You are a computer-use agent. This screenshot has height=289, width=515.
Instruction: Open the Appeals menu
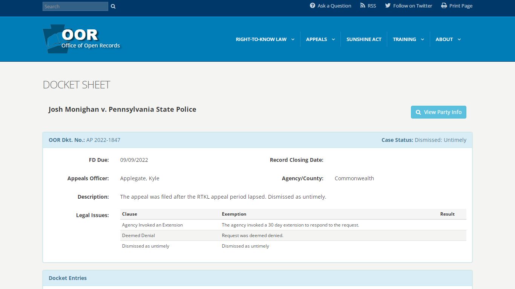[x=316, y=39]
